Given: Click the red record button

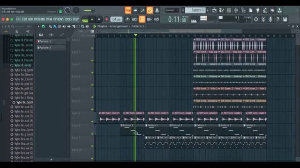Looking at the screenshot, I should [106, 19].
